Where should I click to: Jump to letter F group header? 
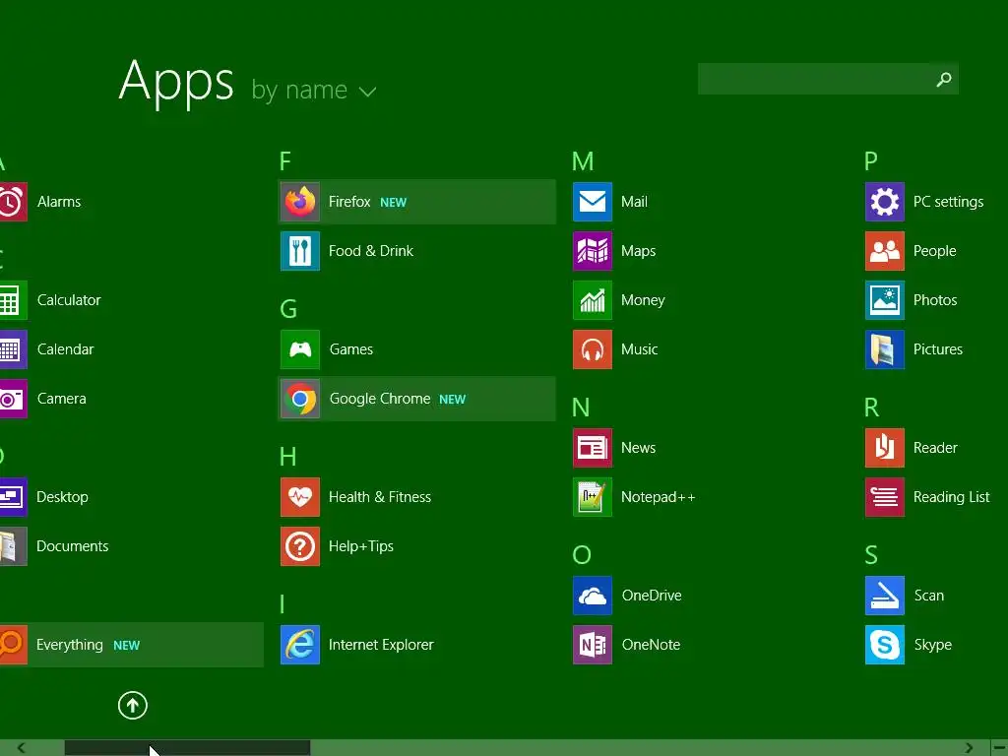(x=284, y=161)
